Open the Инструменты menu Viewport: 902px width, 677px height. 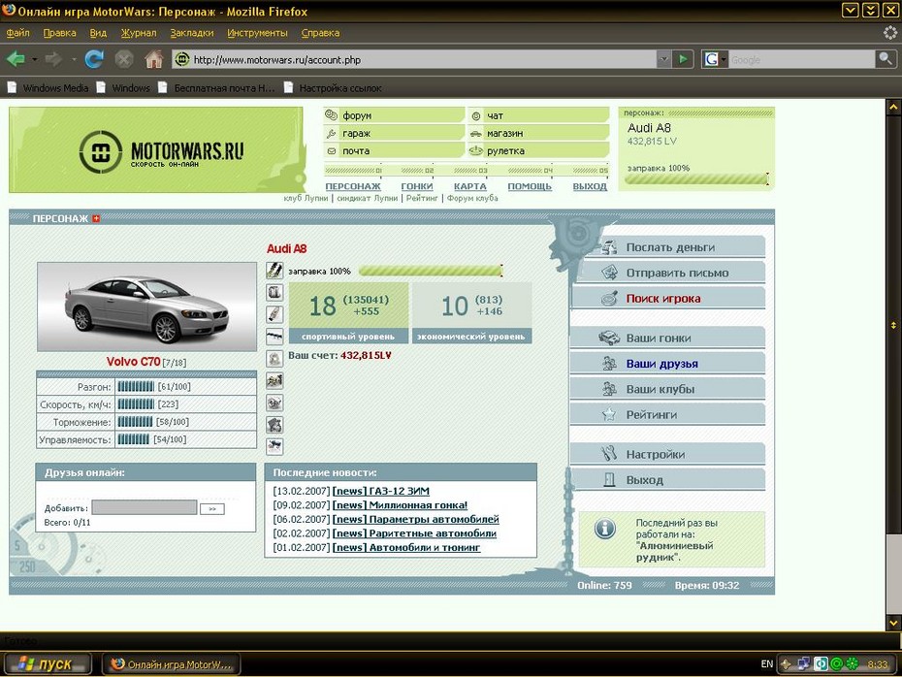click(x=257, y=33)
